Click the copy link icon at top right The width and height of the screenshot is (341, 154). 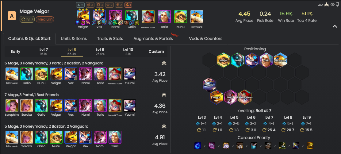pos(320,5)
